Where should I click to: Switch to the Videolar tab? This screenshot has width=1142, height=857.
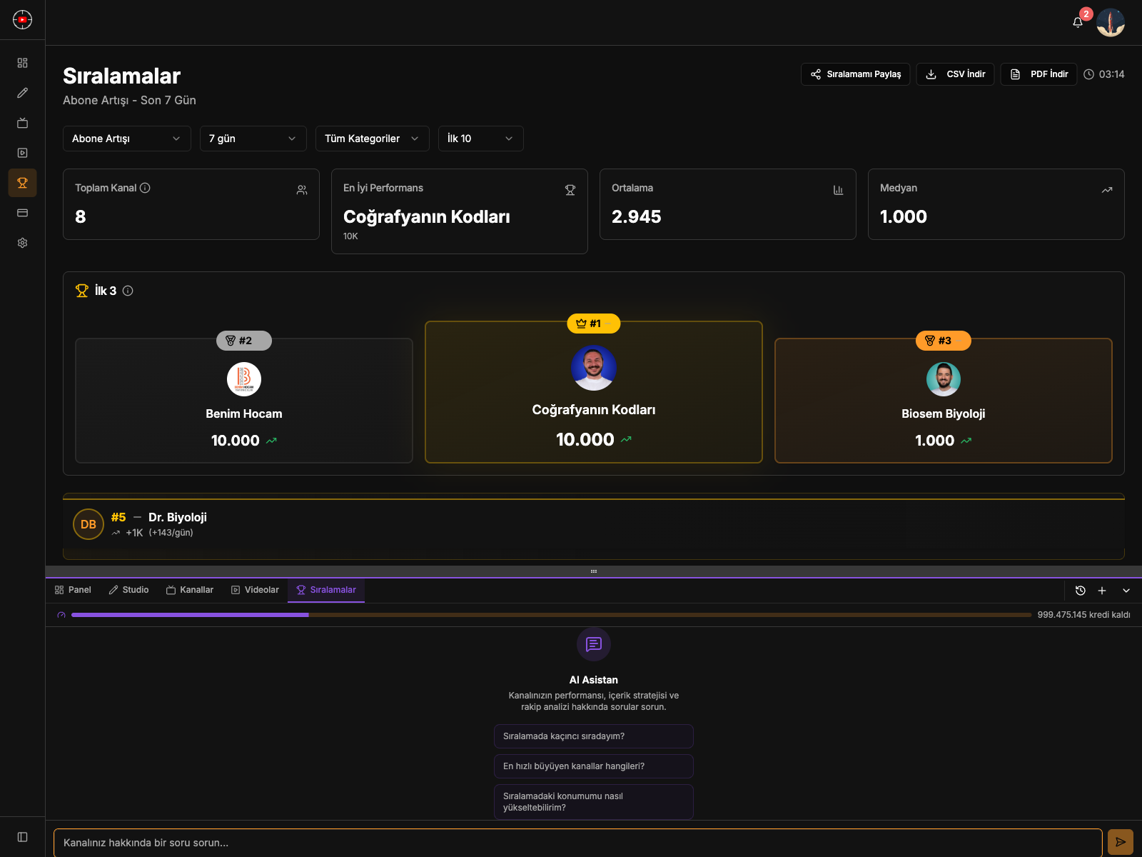[255, 590]
